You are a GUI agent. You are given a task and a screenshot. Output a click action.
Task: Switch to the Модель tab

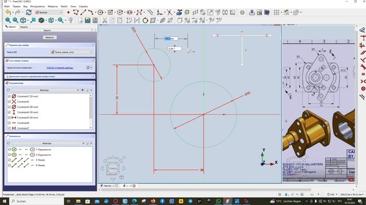[23, 27]
